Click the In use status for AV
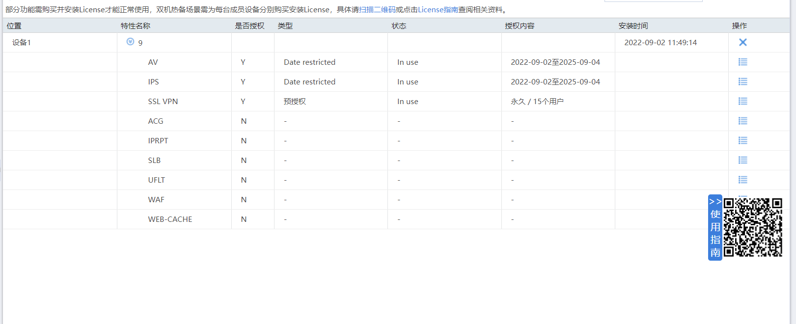Screen dimensions: 796x324 [408, 62]
